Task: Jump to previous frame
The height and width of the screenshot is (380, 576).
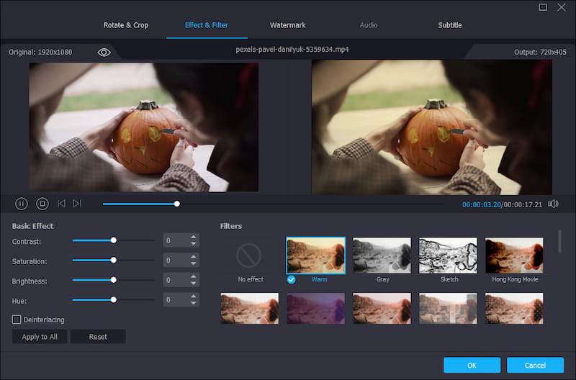Action: coord(61,204)
